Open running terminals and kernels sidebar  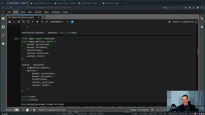(x=4, y=27)
